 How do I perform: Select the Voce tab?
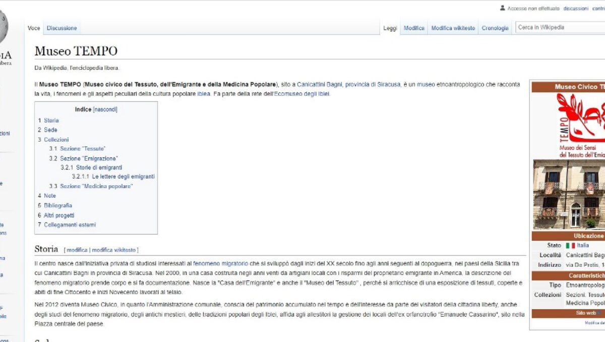coord(34,28)
